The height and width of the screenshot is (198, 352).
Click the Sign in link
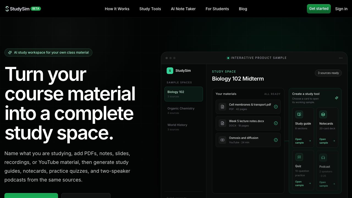[x=341, y=9]
